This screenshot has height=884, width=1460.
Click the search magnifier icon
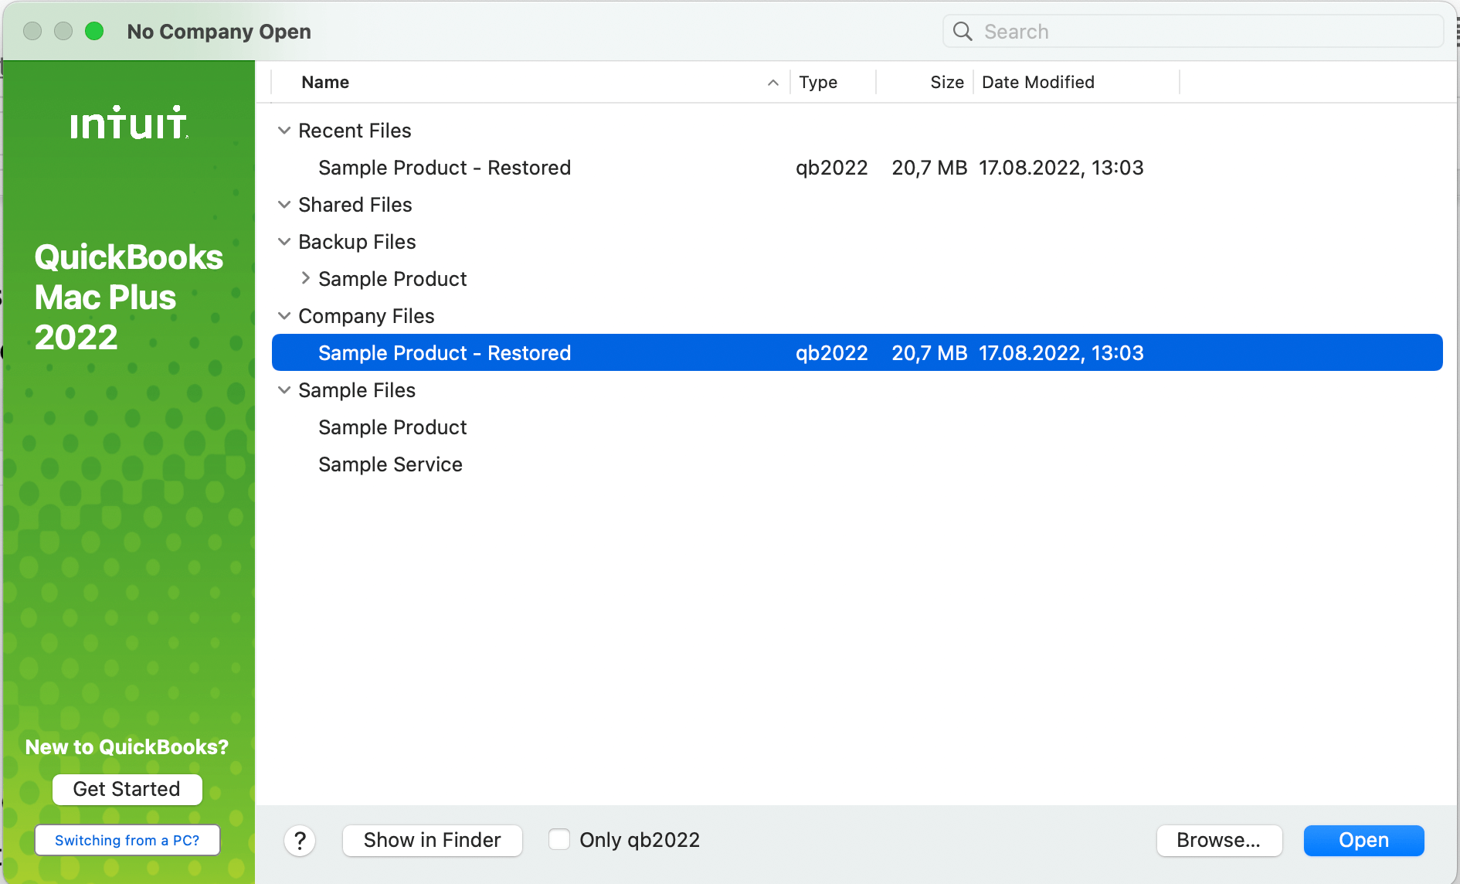tap(962, 31)
